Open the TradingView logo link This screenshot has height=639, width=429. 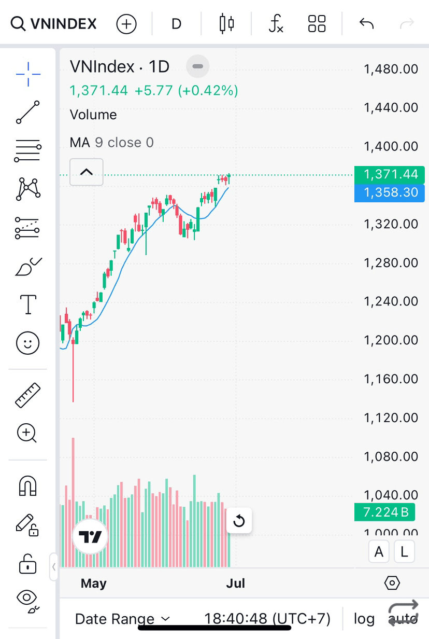(x=90, y=537)
